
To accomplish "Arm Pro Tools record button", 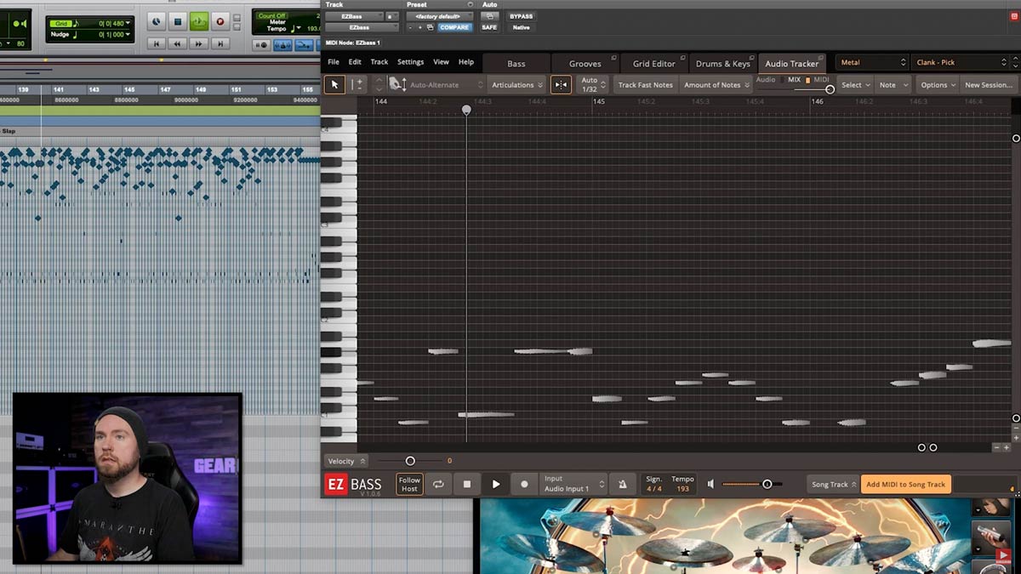I will pyautogui.click(x=220, y=20).
